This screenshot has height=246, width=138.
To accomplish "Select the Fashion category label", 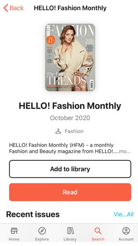I will [x=74, y=131].
